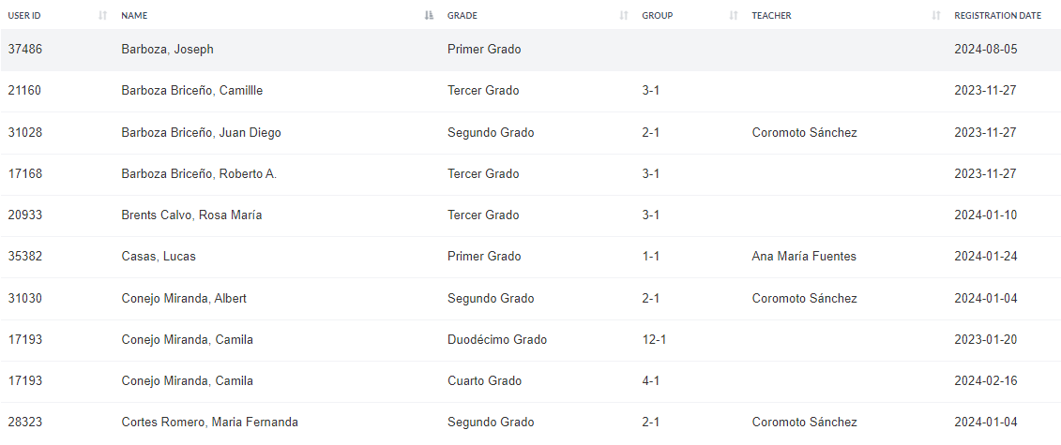Click name Brents Calvo, Rosa María

tap(191, 215)
